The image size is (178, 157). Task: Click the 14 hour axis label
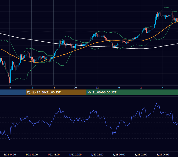(x=10, y=88)
